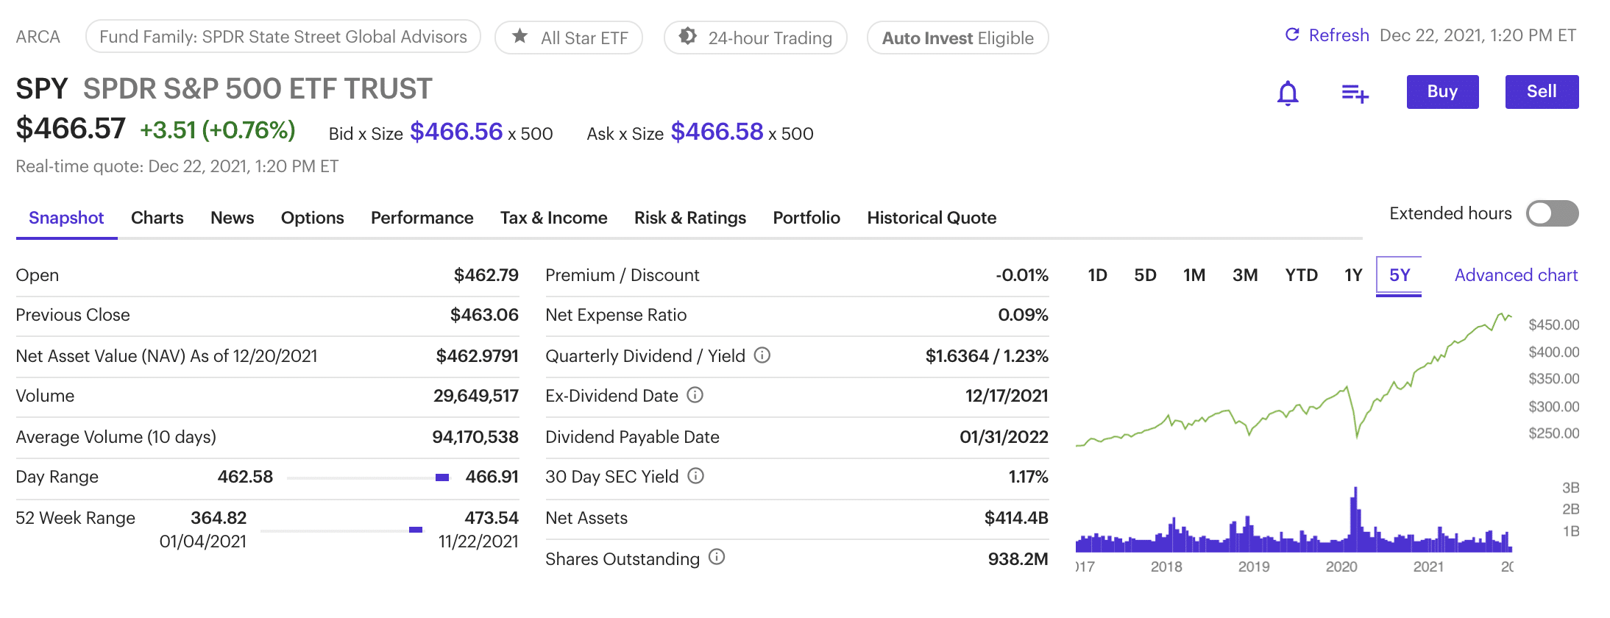
Task: Click the Open value $462.79
Action: 486,275
